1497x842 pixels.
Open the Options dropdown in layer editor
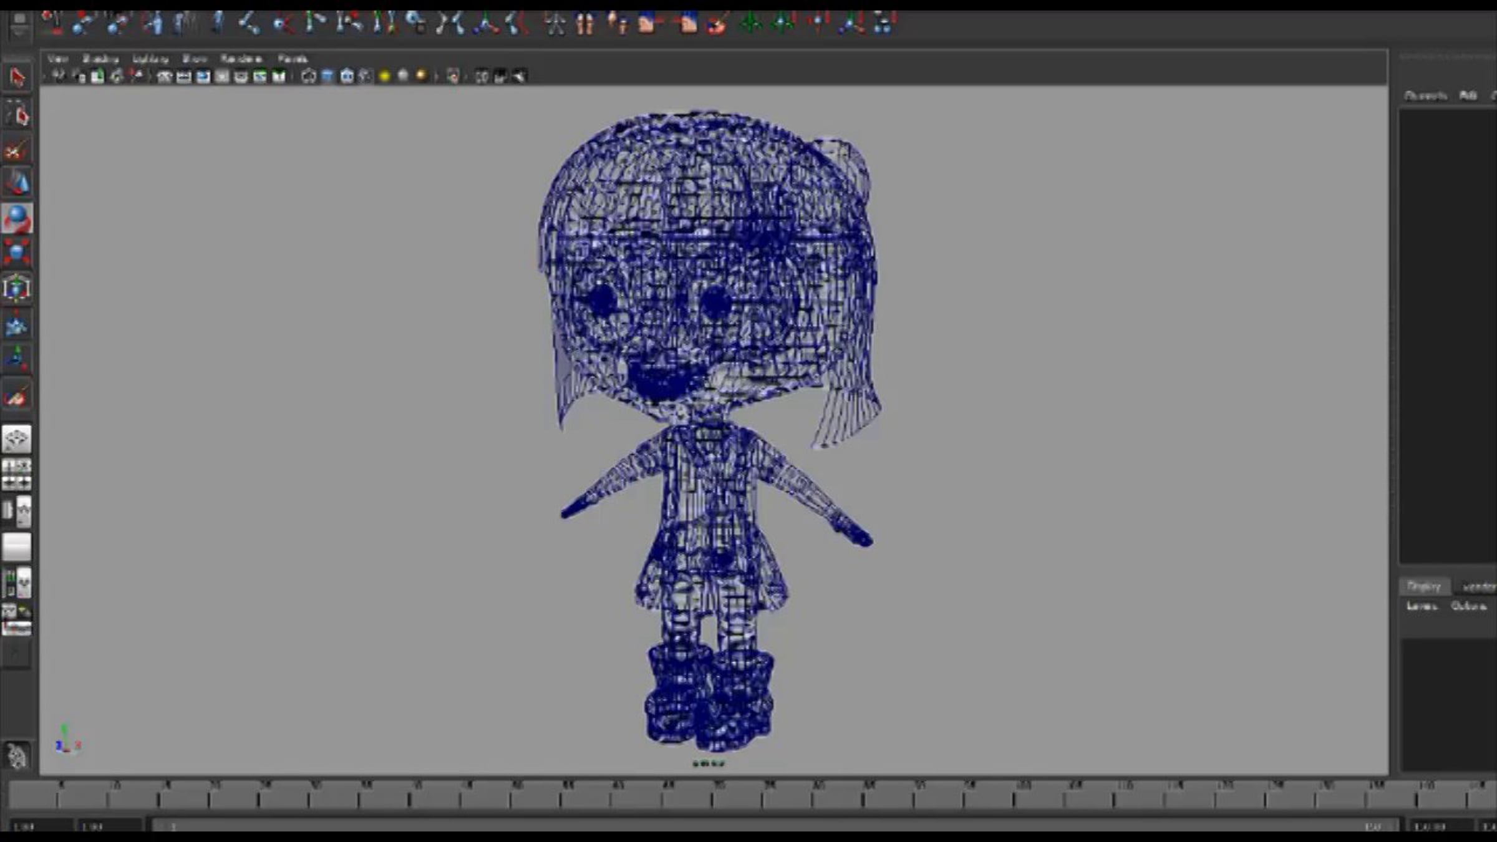point(1468,606)
